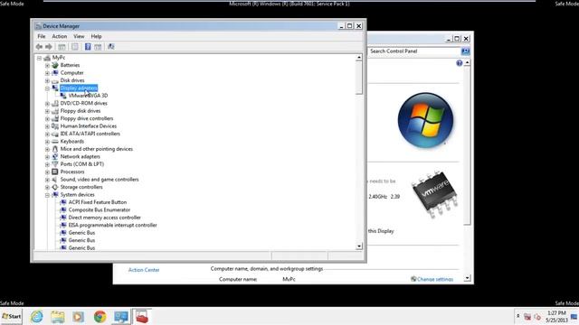Collapse the MyPc root node
This screenshot has width=579, height=325.
pos(39,58)
